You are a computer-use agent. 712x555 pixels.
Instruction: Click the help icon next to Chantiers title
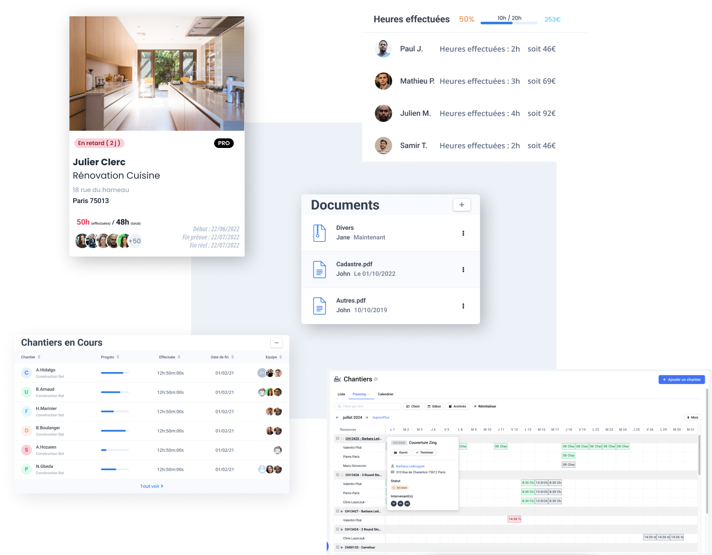click(x=376, y=379)
